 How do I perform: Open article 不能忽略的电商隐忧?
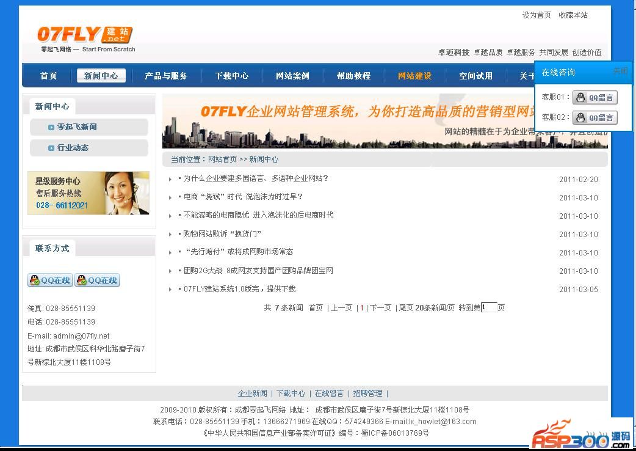pyautogui.click(x=258, y=215)
